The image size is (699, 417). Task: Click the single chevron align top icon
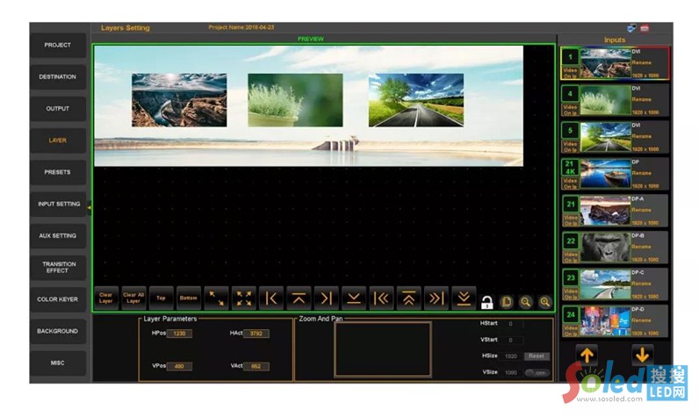[x=299, y=298]
